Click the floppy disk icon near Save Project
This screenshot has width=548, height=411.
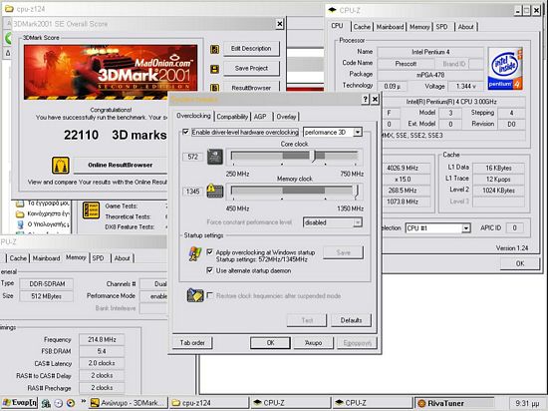click(x=215, y=69)
